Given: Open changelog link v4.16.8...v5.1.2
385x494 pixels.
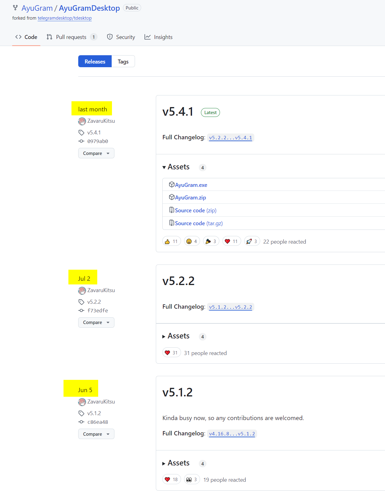Looking at the screenshot, I should pyautogui.click(x=232, y=434).
